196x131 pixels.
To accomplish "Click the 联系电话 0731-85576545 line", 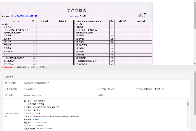I will (x=35, y=123).
